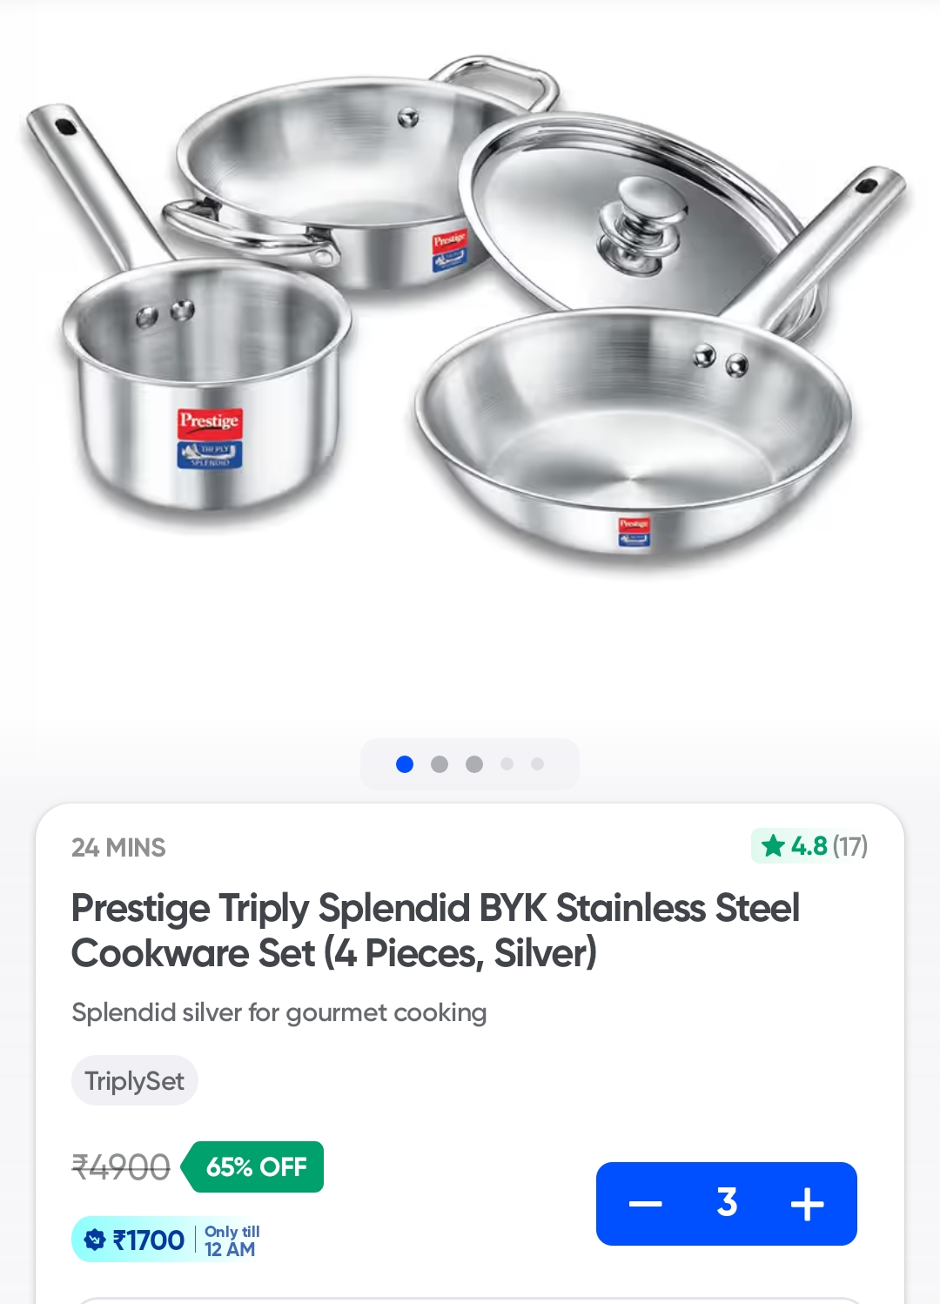Go to the second image dot
The image size is (940, 1304).
tap(440, 764)
